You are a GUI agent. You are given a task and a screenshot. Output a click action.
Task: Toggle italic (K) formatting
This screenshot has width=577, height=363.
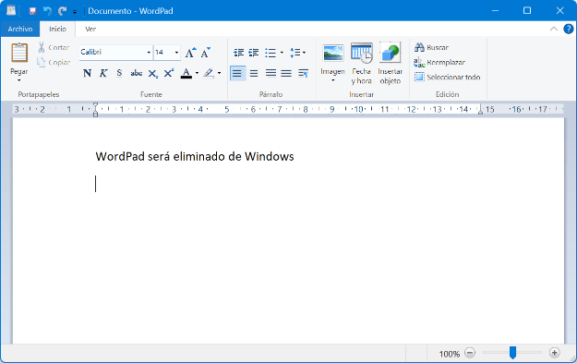pyautogui.click(x=103, y=73)
